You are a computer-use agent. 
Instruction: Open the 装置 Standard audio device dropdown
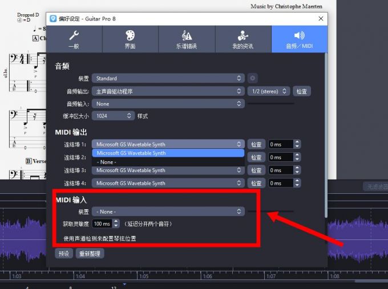168,78
